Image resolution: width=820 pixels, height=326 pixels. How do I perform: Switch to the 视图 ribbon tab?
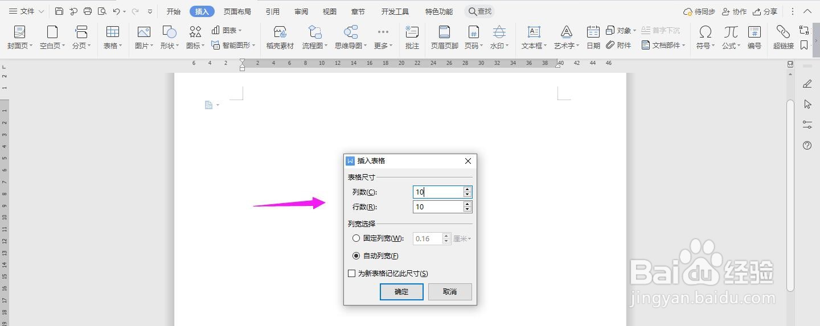tap(330, 11)
